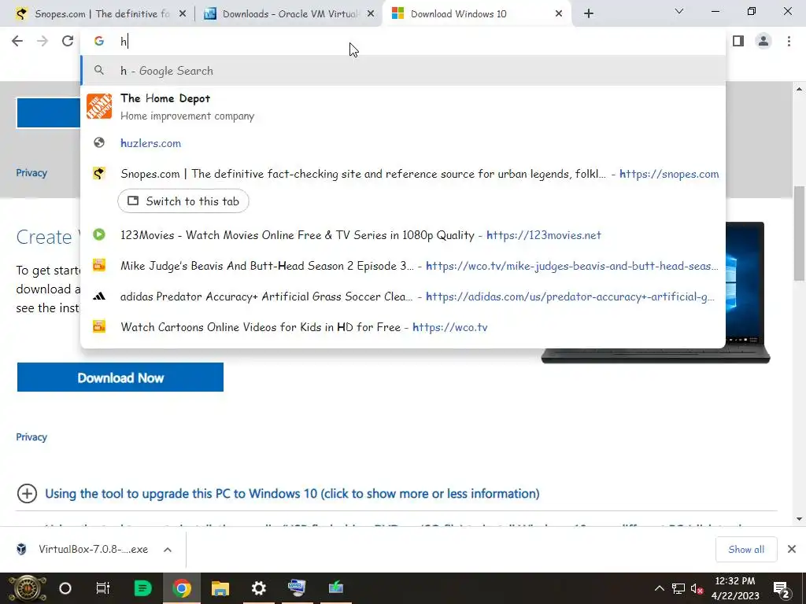Open Settings gear on the taskbar
This screenshot has height=604, width=806.
click(258, 588)
